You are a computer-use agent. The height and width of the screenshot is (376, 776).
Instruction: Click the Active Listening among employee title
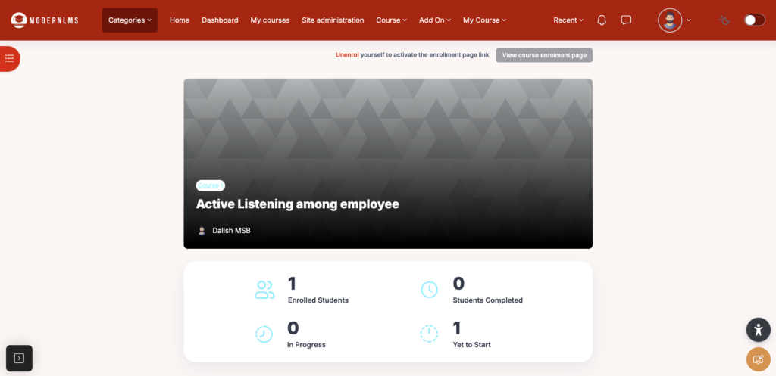pos(297,204)
